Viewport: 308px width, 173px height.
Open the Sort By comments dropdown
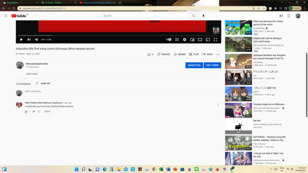click(x=43, y=83)
